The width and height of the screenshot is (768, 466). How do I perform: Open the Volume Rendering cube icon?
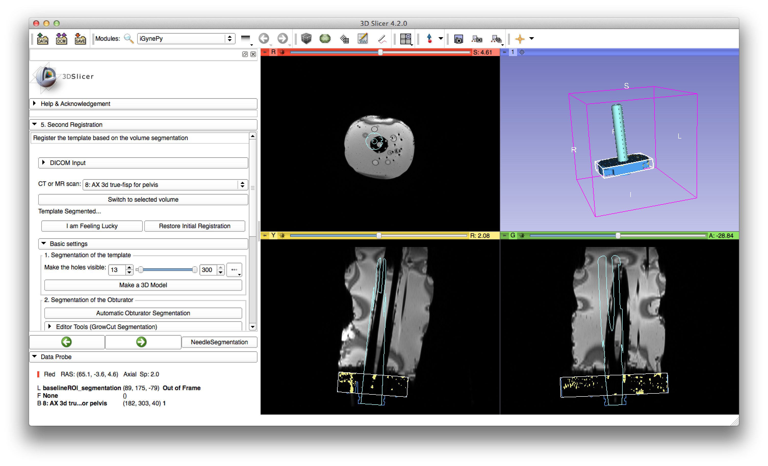click(306, 39)
